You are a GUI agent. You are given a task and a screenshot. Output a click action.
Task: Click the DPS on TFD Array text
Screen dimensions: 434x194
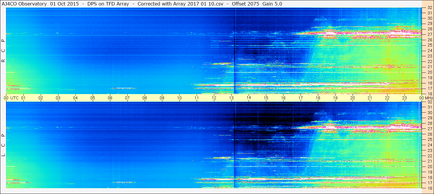coord(108,4)
